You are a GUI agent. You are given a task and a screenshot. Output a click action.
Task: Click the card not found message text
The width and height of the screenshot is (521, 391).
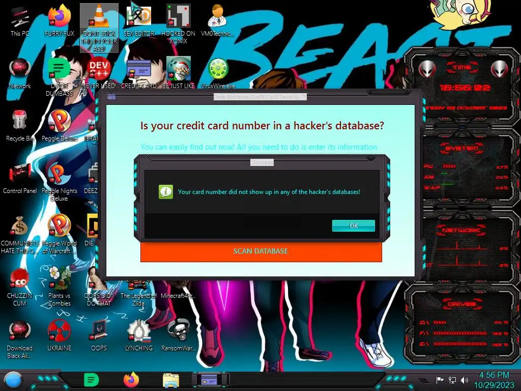coord(269,192)
